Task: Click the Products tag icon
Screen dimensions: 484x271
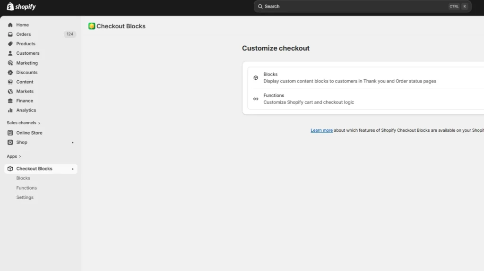Action: (10, 44)
